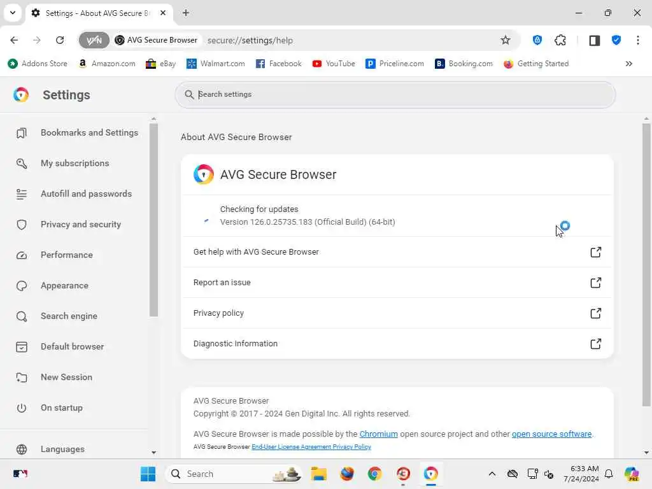
Task: Open Default browser settings section
Action: click(x=60, y=347)
